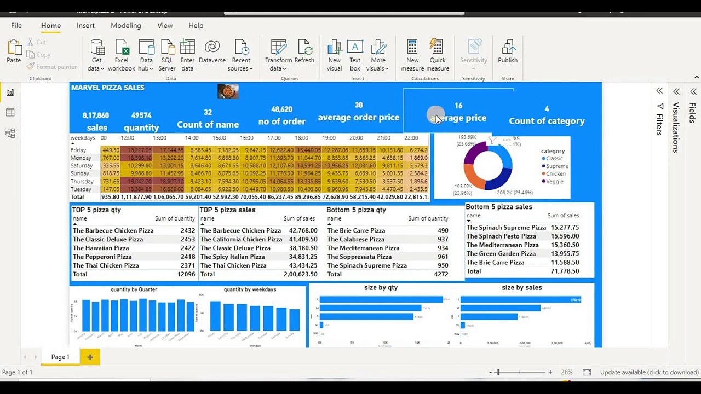The width and height of the screenshot is (701, 394).
Task: Select the Home ribbon tab
Action: [51, 25]
